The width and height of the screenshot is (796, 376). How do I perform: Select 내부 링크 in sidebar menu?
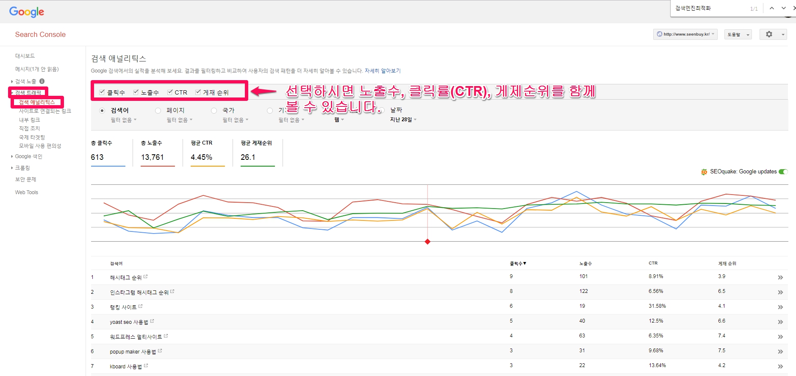point(29,120)
